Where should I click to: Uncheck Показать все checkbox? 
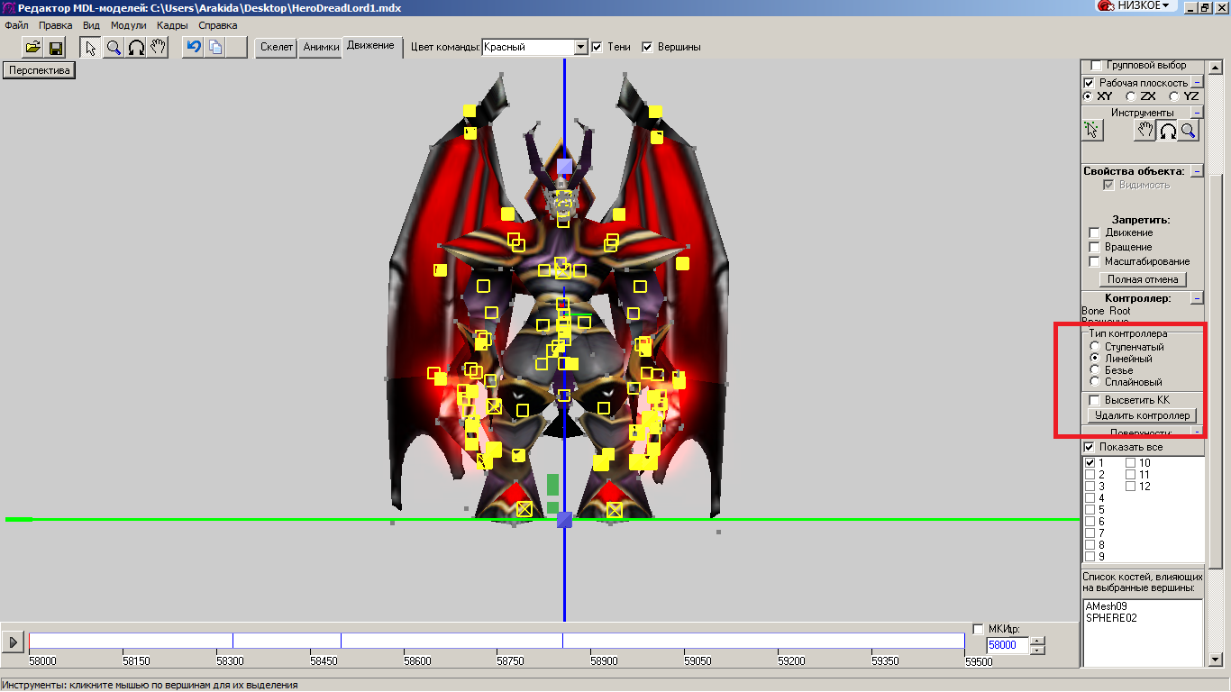(x=1090, y=447)
